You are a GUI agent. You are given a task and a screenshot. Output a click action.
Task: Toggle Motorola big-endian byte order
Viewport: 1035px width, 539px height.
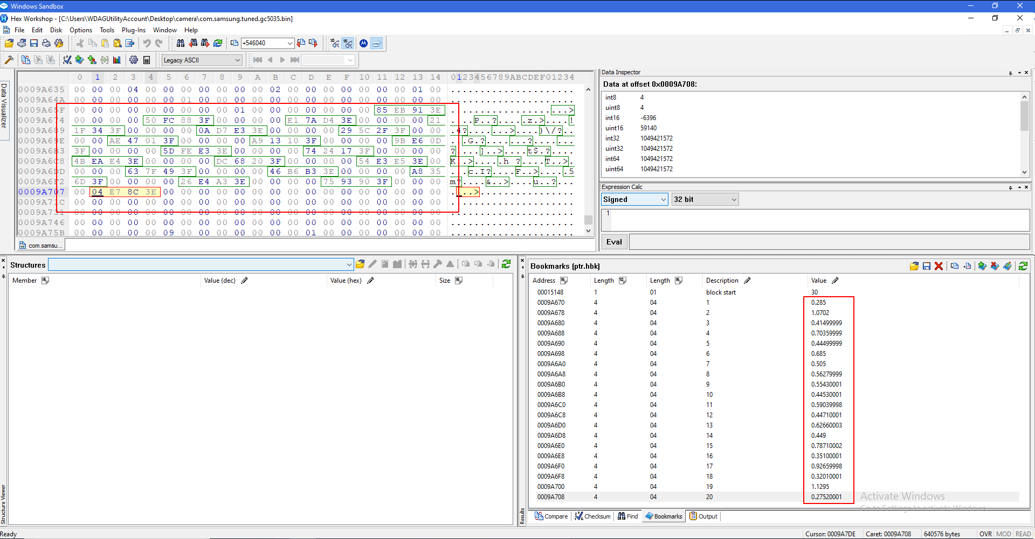click(364, 43)
